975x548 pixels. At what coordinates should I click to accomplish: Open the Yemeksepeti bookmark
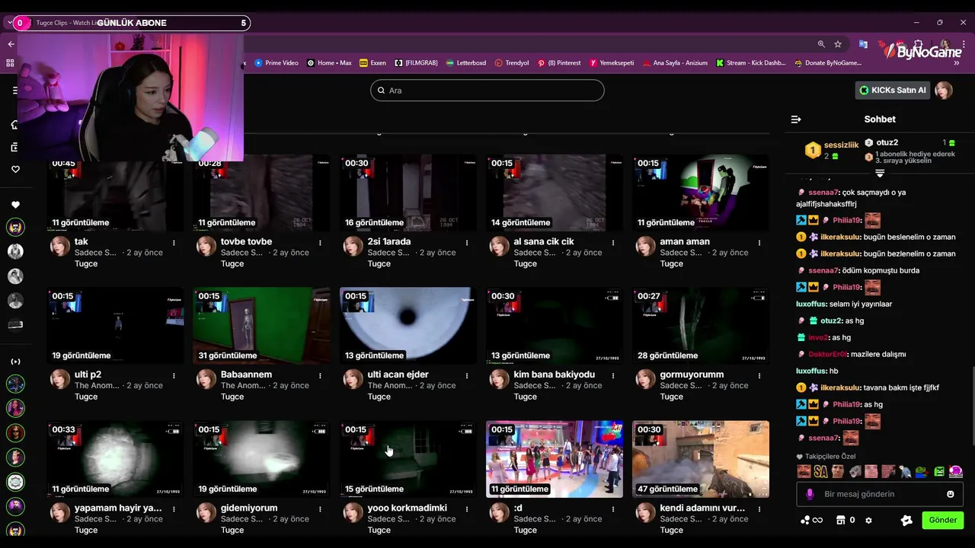(x=611, y=63)
